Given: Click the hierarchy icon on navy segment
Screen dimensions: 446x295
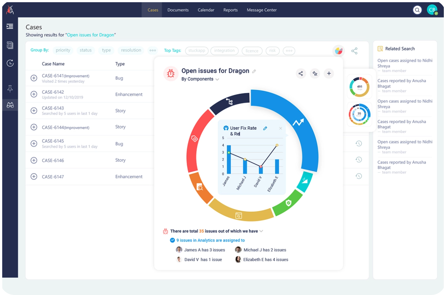Looking at the screenshot, I should (x=229, y=101).
